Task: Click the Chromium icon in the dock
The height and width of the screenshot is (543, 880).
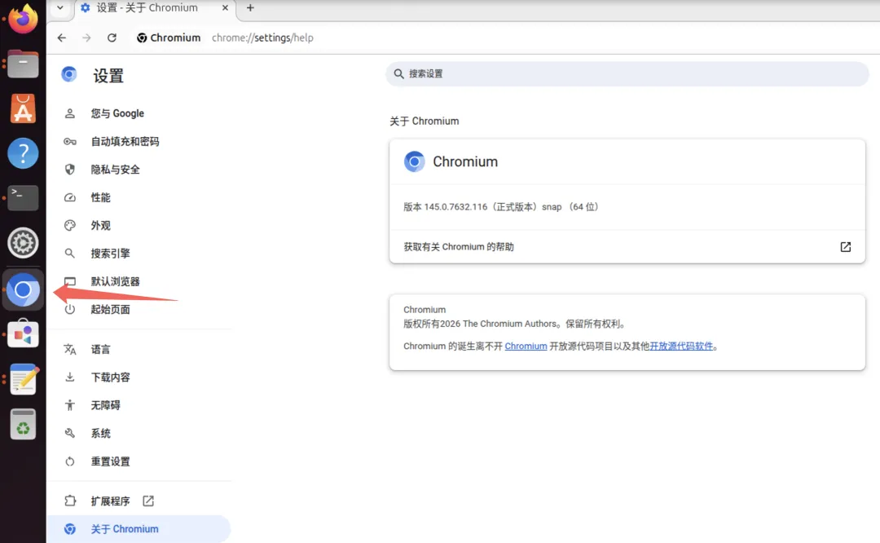Action: pyautogui.click(x=23, y=289)
